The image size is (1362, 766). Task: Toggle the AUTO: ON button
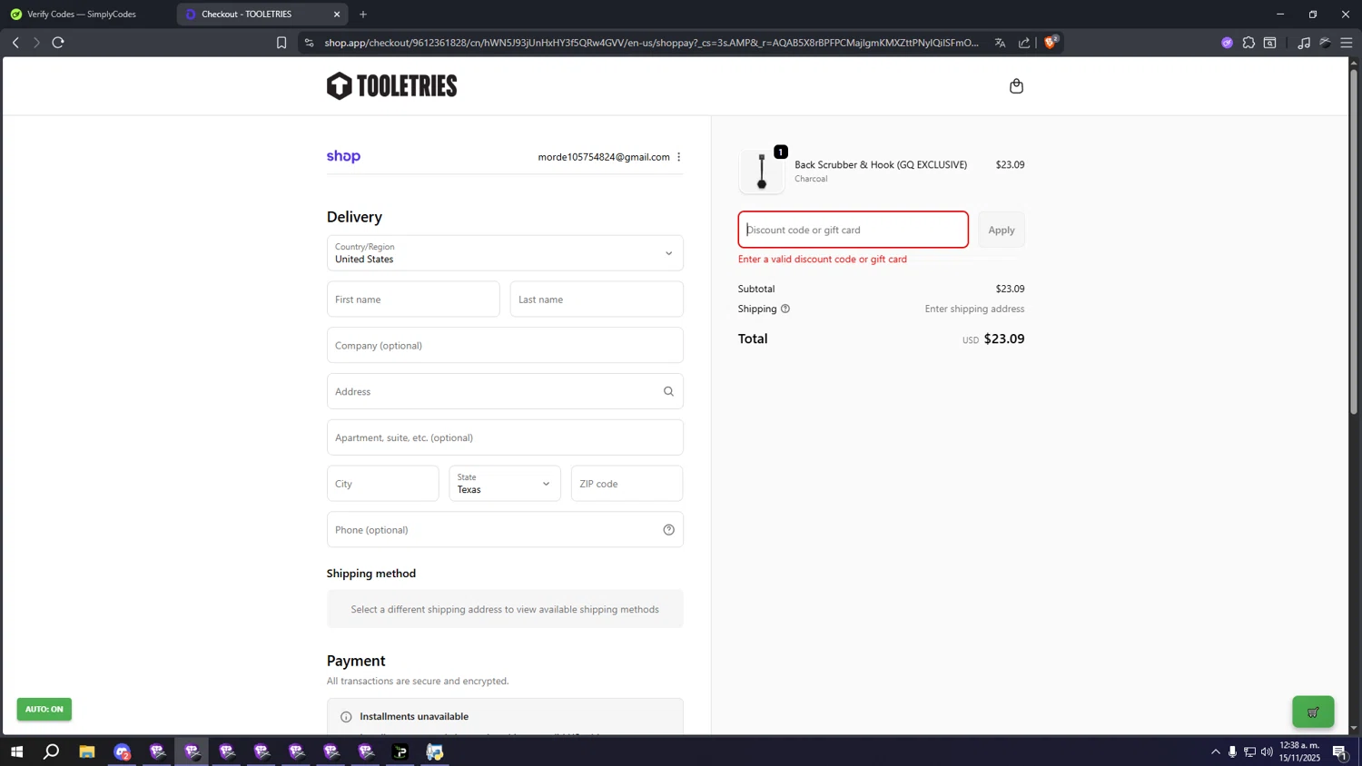pyautogui.click(x=44, y=709)
